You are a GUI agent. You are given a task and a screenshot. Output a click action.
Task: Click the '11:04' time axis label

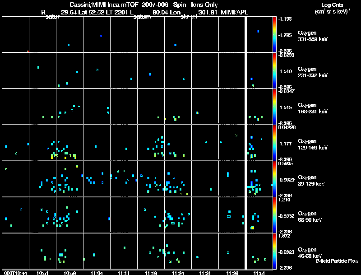(x=97, y=273)
